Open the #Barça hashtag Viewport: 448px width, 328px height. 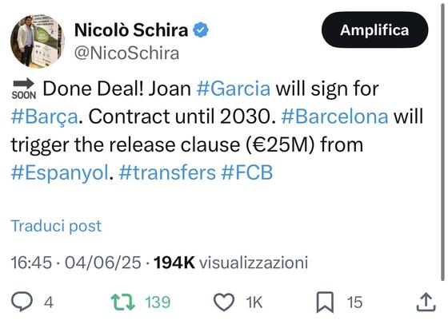coord(44,117)
